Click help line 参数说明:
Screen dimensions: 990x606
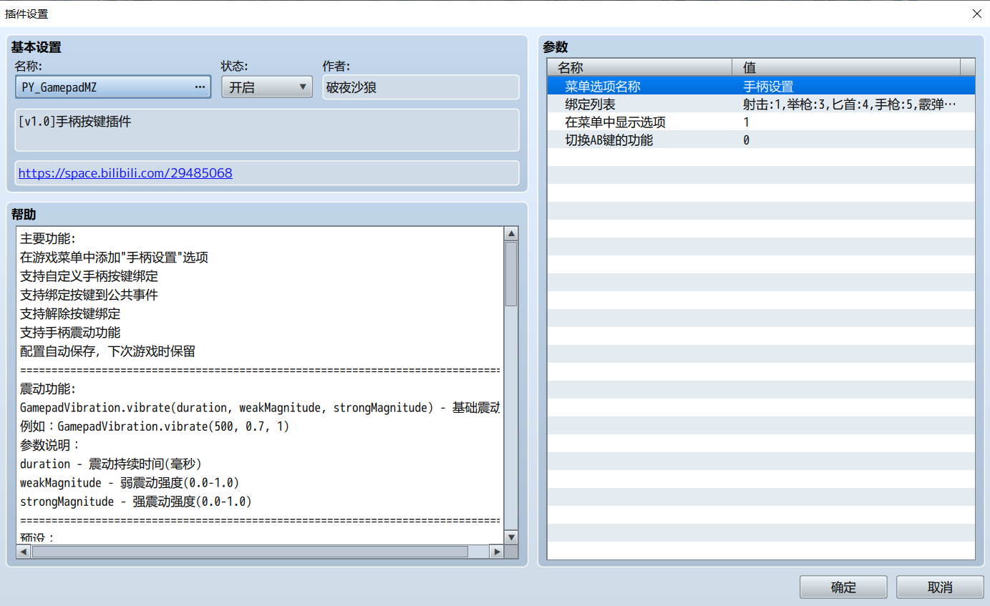coord(50,445)
